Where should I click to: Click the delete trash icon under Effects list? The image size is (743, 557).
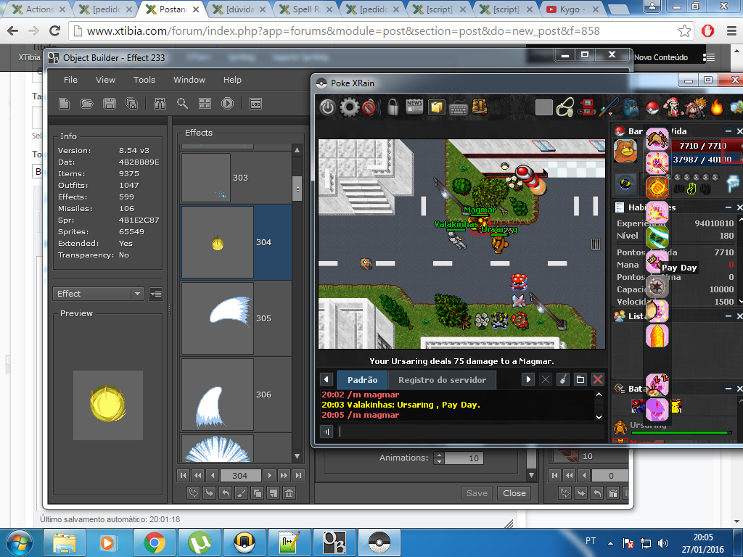coord(289,493)
